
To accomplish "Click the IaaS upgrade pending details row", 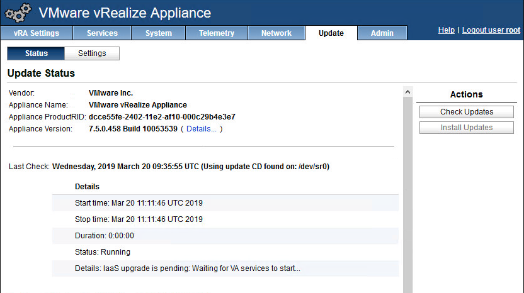I will point(202,268).
